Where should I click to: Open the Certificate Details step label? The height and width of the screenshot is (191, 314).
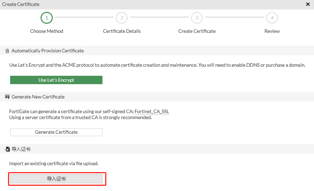(x=122, y=31)
